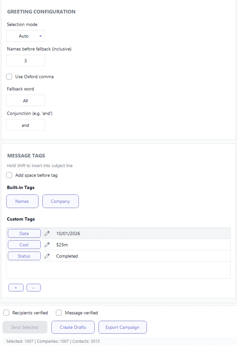Click the Conjunction text field

(25, 125)
